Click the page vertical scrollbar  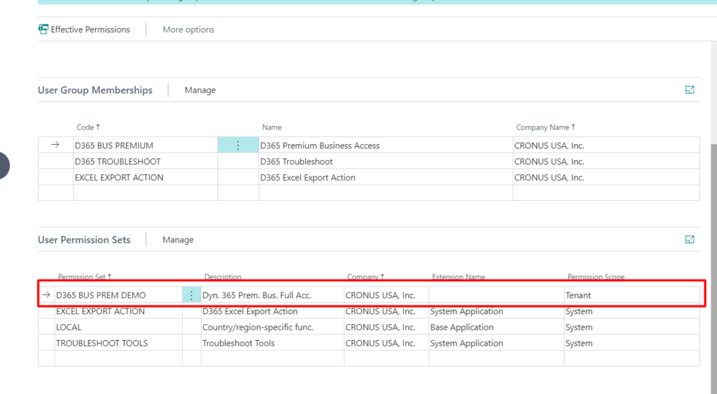pyautogui.click(x=713, y=268)
